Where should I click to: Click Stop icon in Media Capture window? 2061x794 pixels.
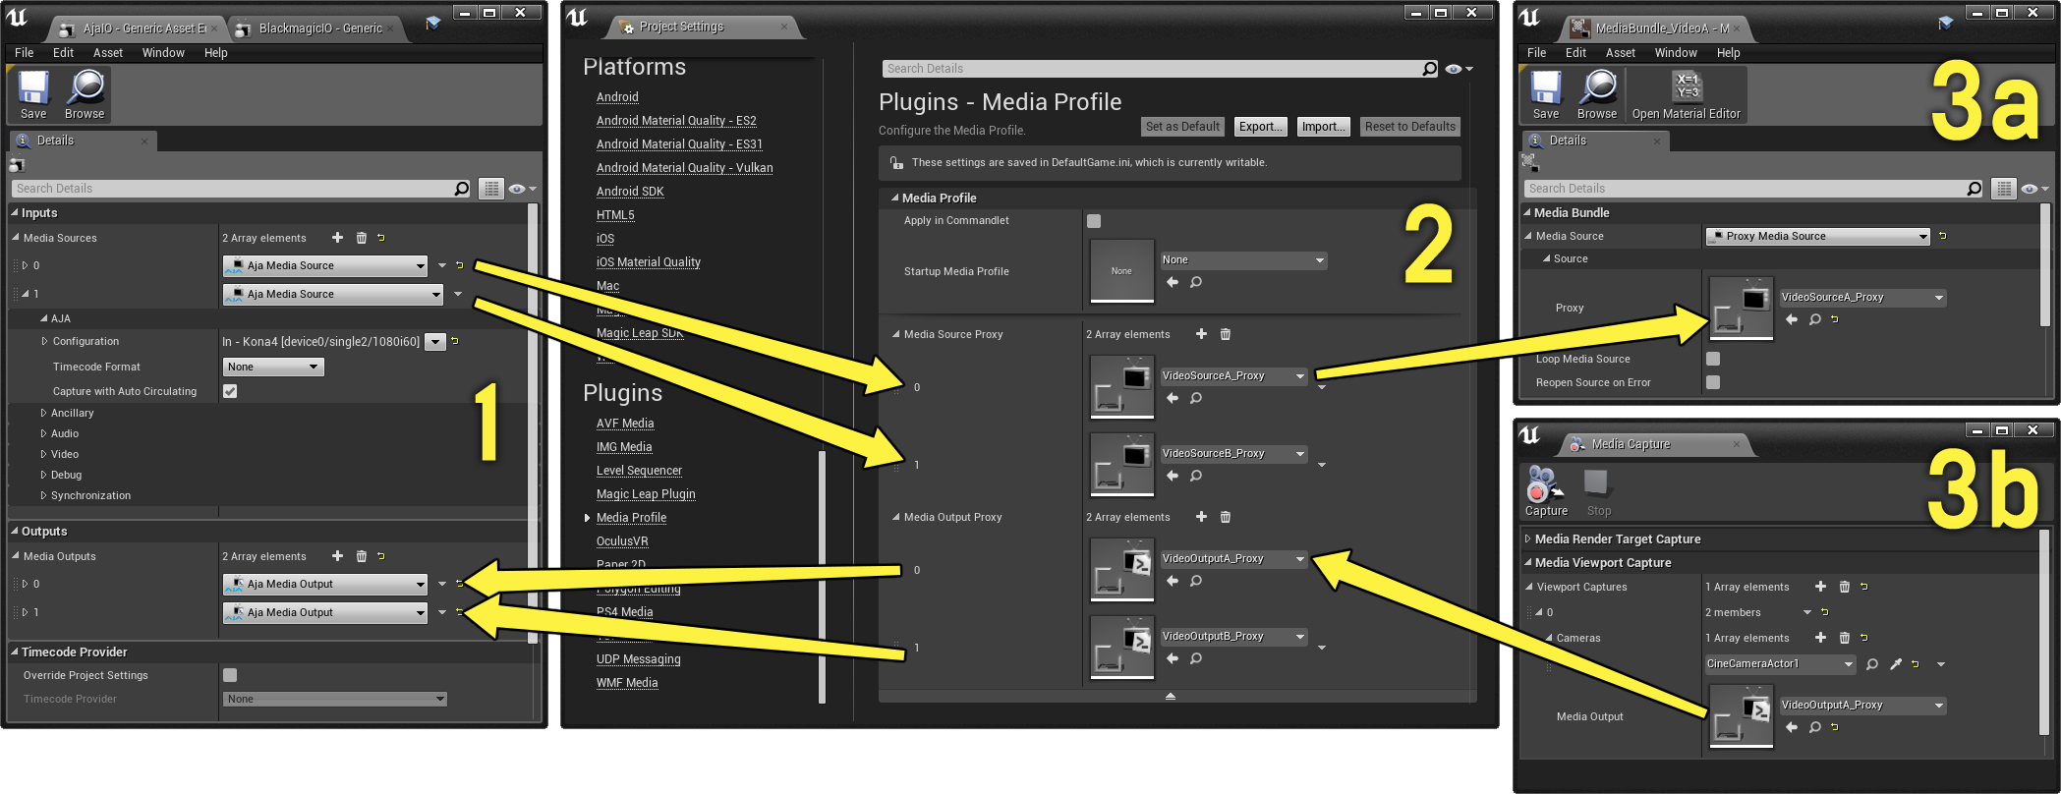(1598, 491)
